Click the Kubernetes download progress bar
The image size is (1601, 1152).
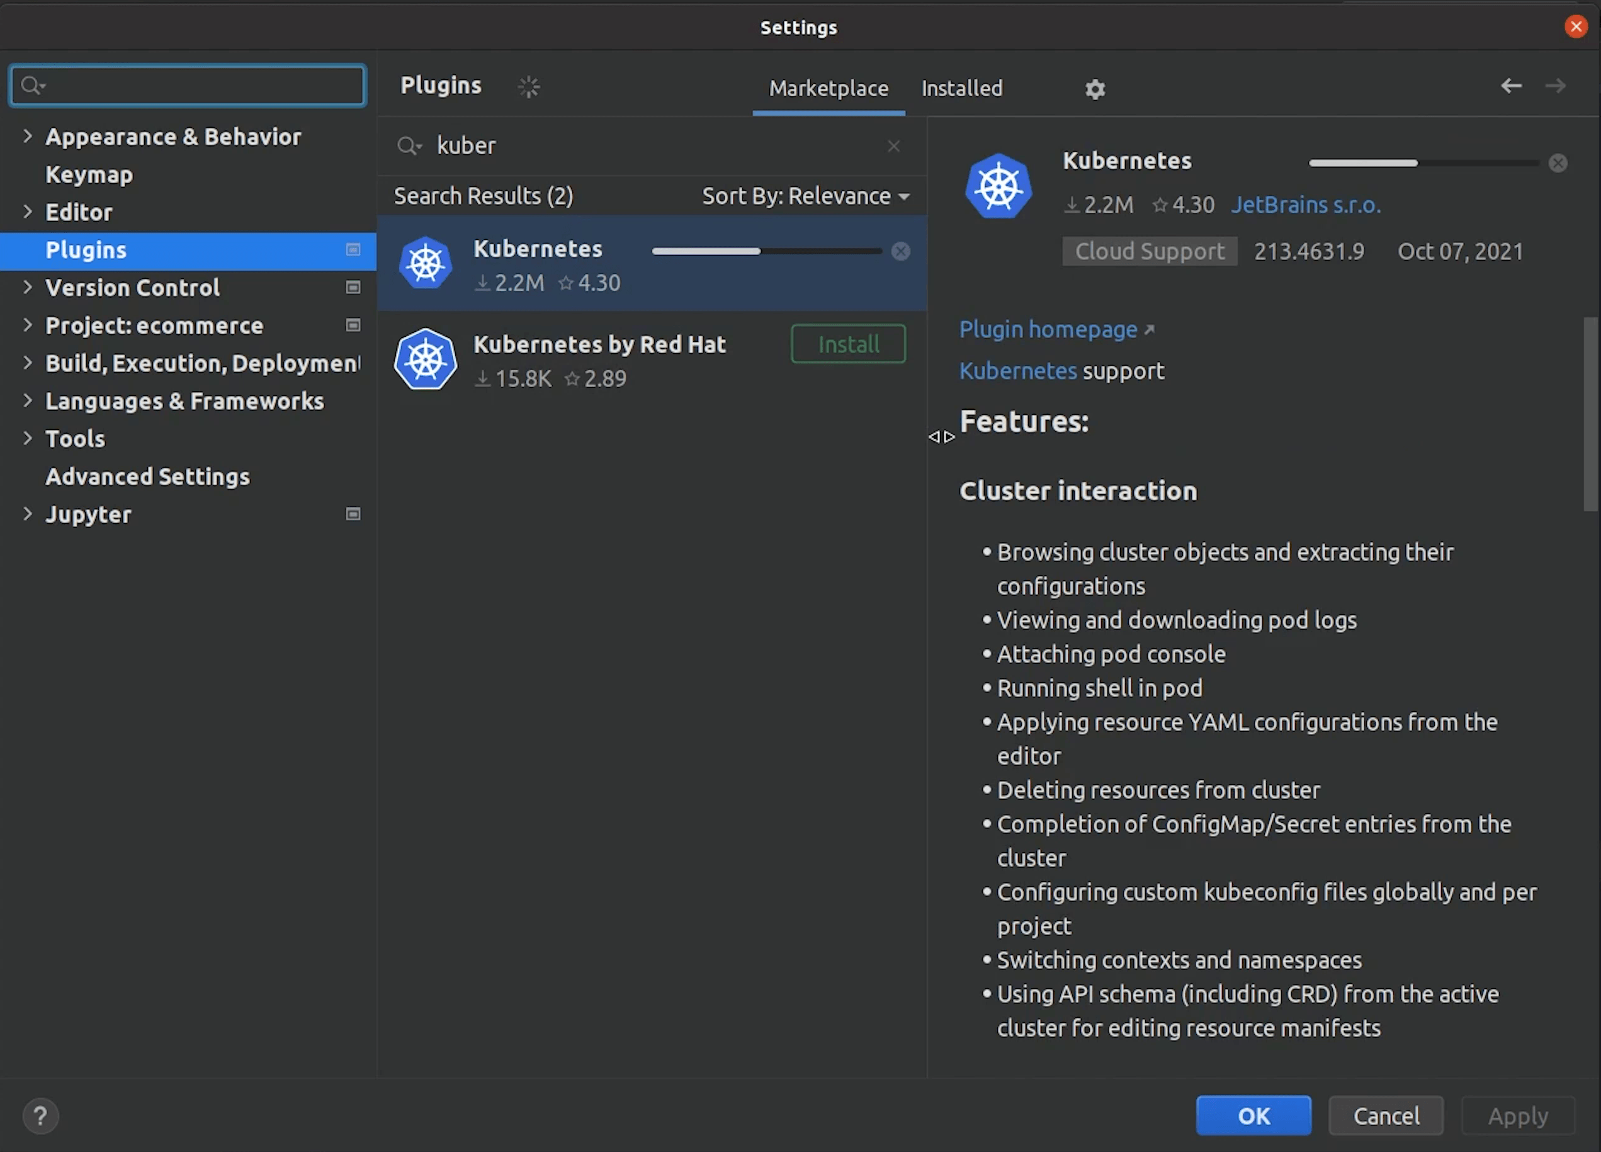[x=766, y=251]
